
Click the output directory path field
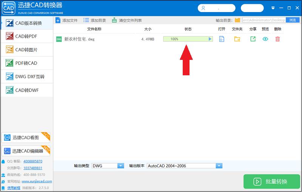[264, 20]
